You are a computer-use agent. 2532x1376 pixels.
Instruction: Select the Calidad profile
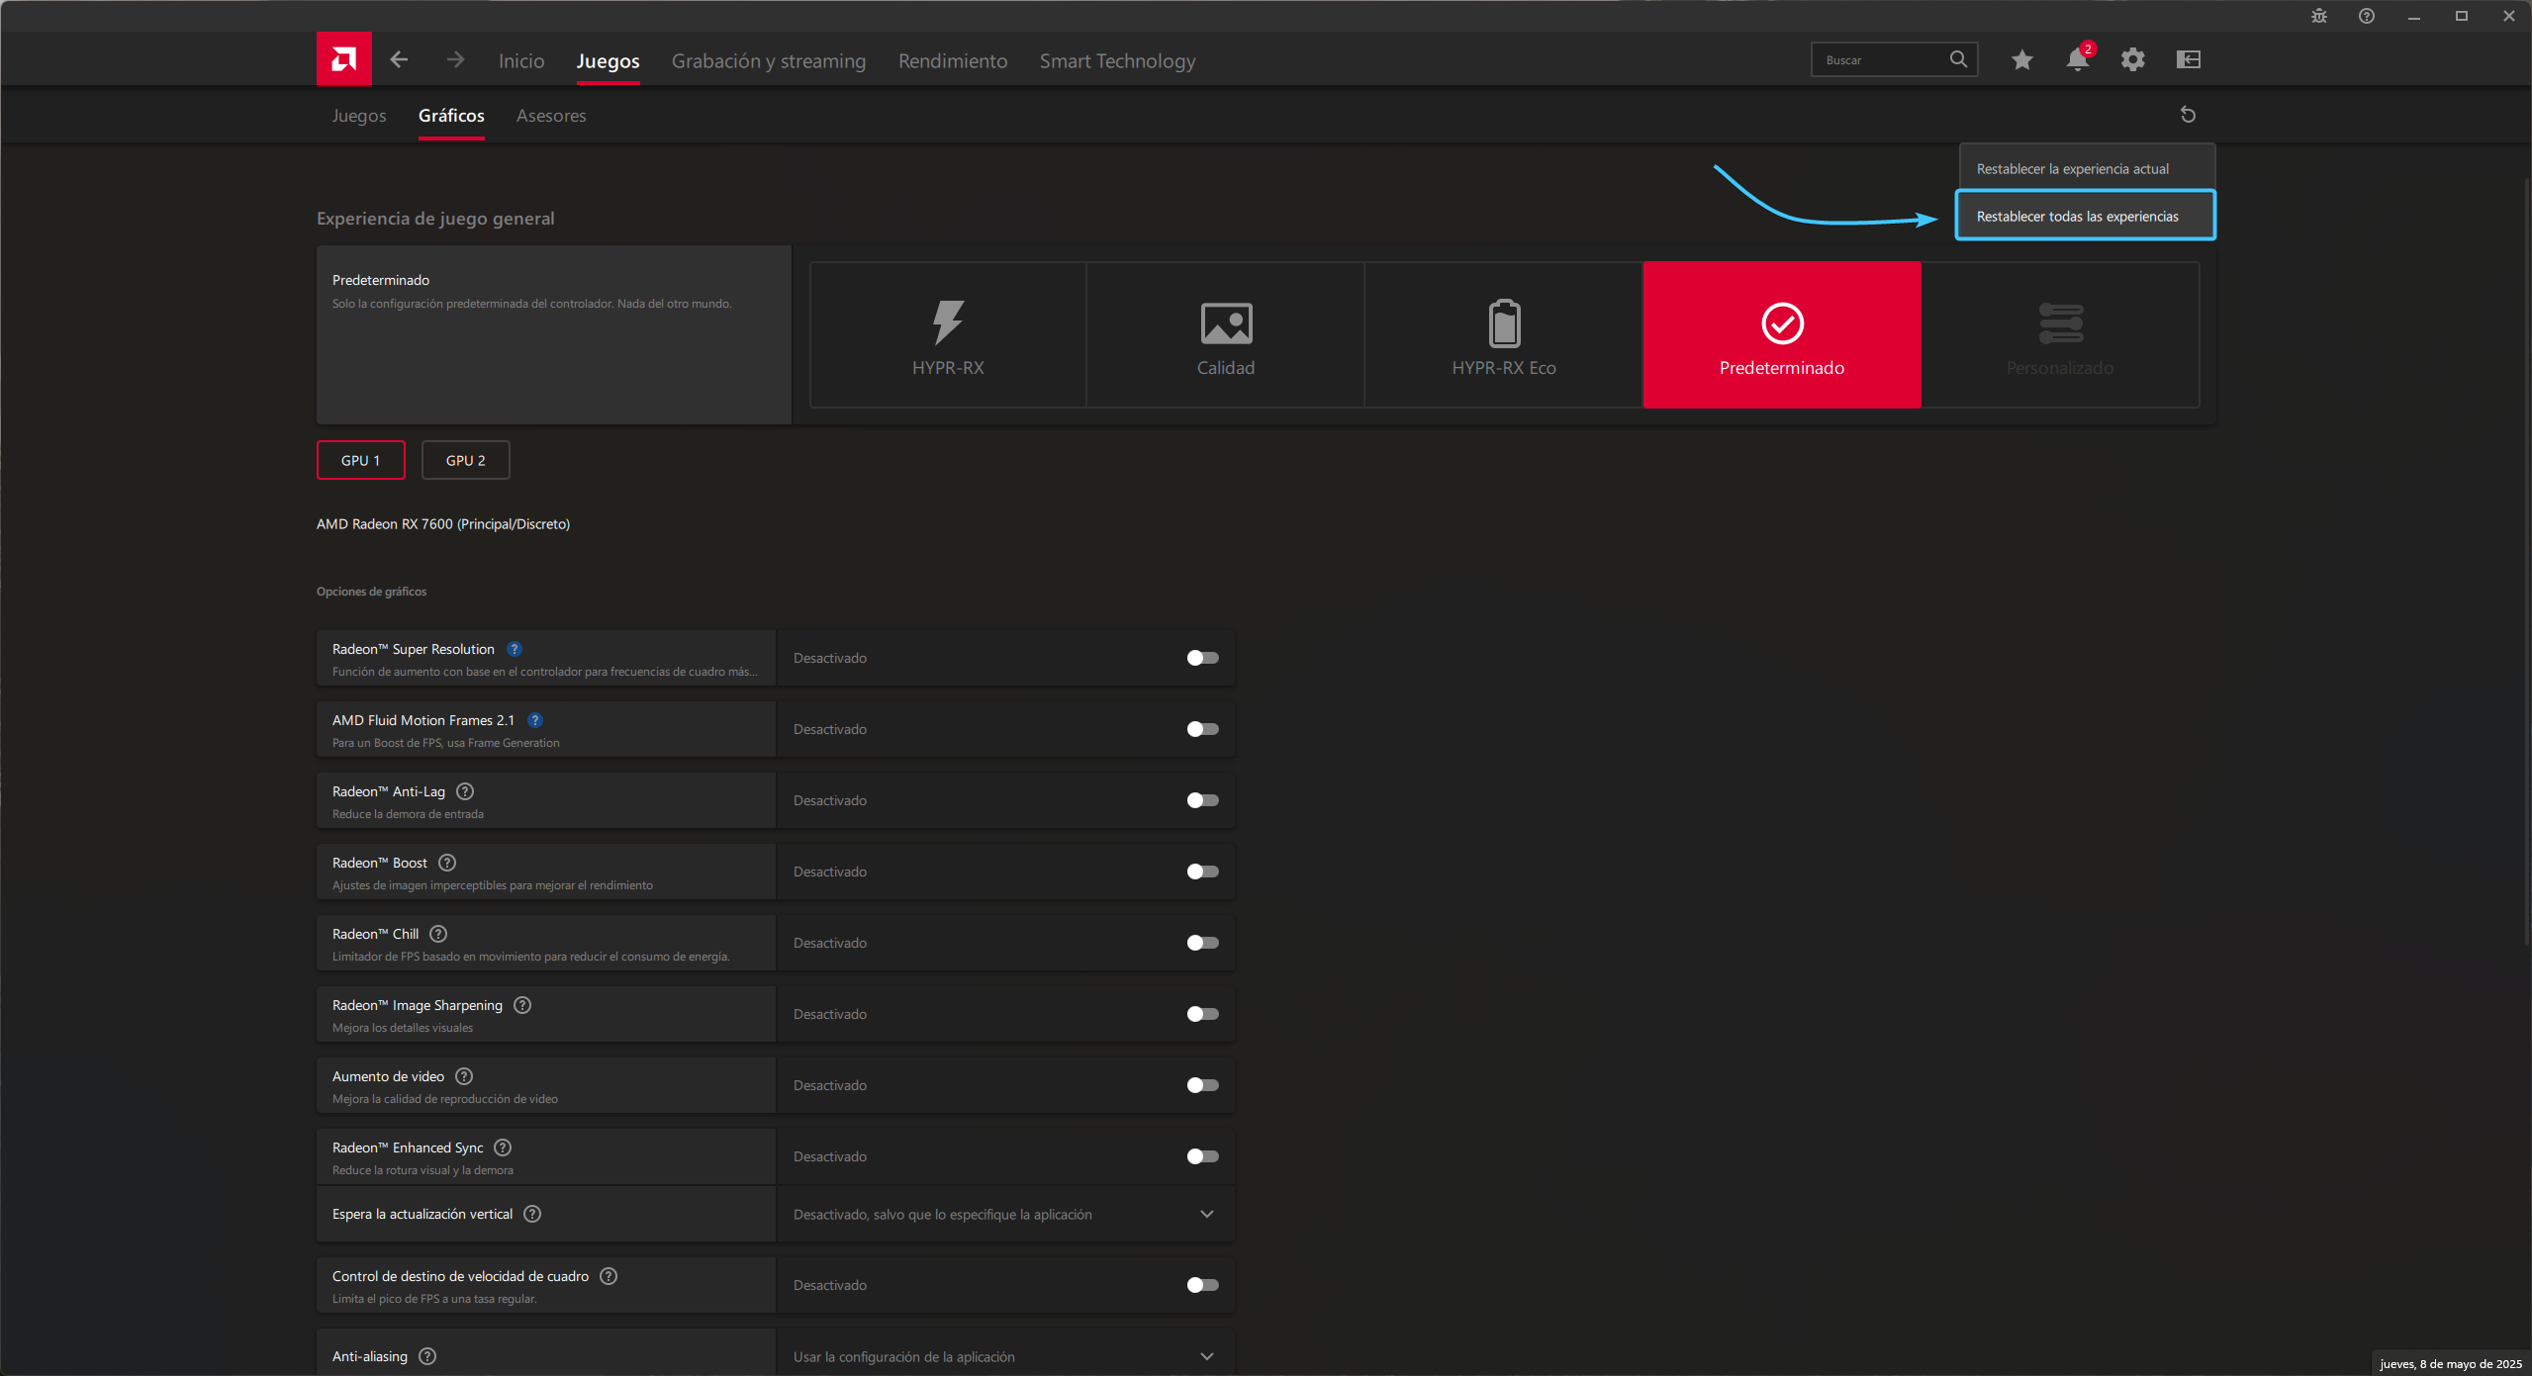[x=1226, y=334]
